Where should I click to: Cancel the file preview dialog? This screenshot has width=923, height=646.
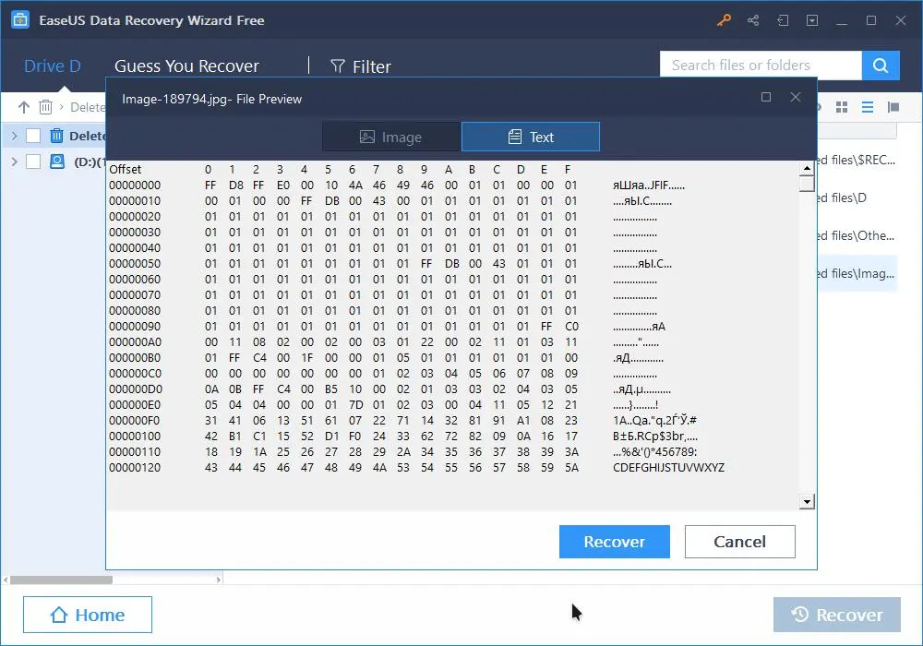(739, 542)
